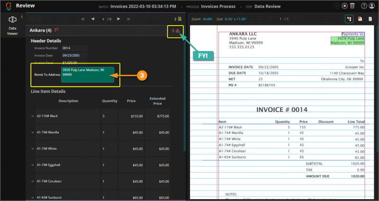Click the stop task circle icon
379x201 pixels.
(345, 6)
